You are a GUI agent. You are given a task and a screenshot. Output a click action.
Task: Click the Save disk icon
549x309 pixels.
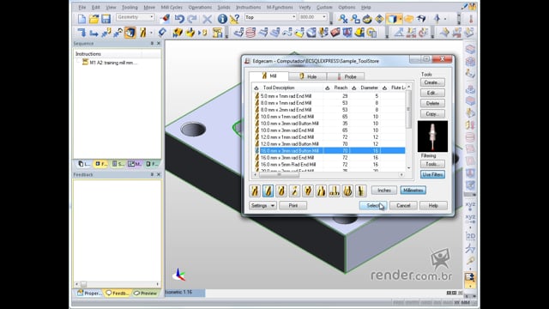click(x=106, y=19)
